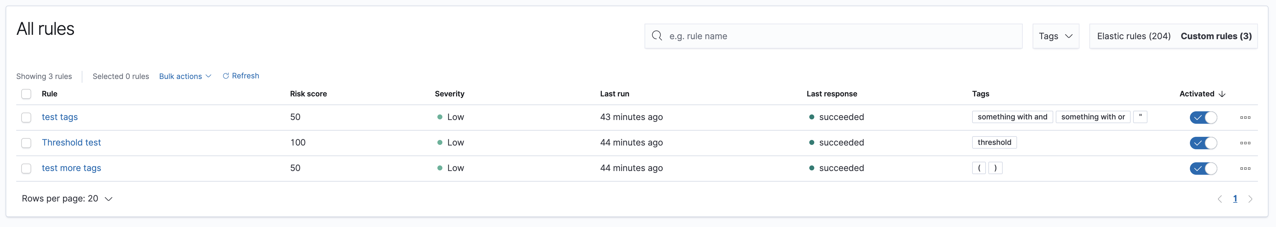Deactivate the test tags rule switch
Screen dimensions: 1276x227
1203,118
